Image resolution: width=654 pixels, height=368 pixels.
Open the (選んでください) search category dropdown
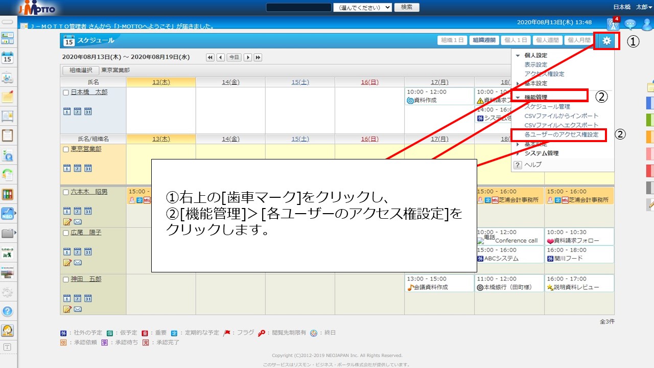pos(362,7)
